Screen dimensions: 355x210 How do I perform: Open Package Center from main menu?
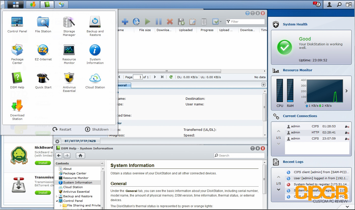(17, 54)
